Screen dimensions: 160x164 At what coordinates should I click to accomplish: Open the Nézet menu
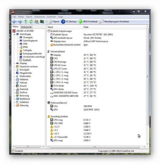coord(21,17)
